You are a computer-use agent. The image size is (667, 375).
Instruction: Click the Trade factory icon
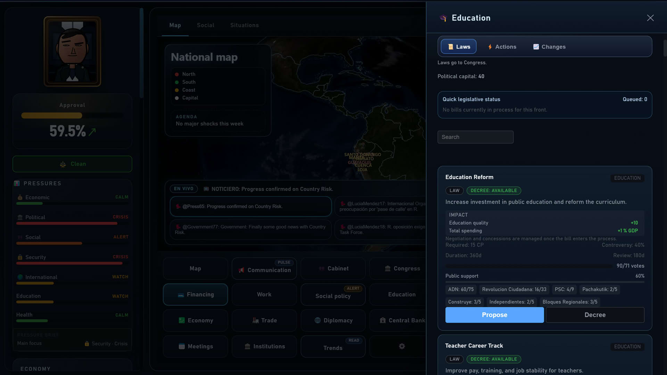255,320
